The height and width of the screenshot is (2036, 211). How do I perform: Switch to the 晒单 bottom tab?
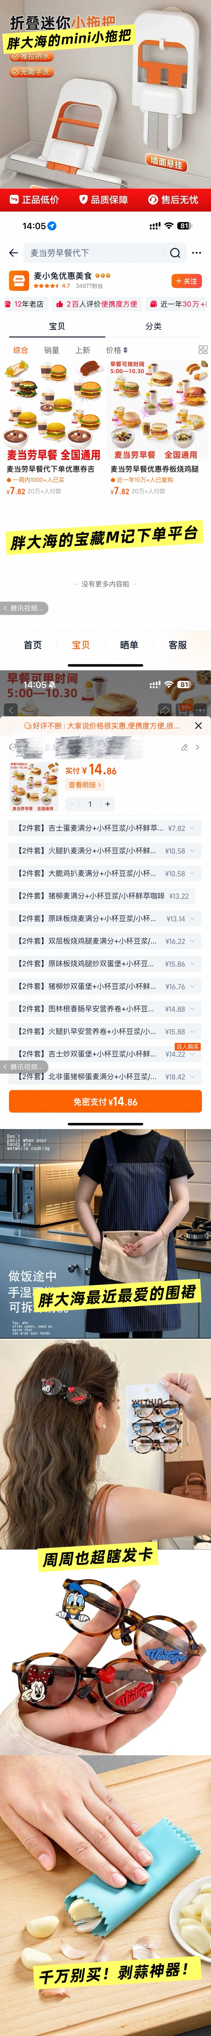129,645
